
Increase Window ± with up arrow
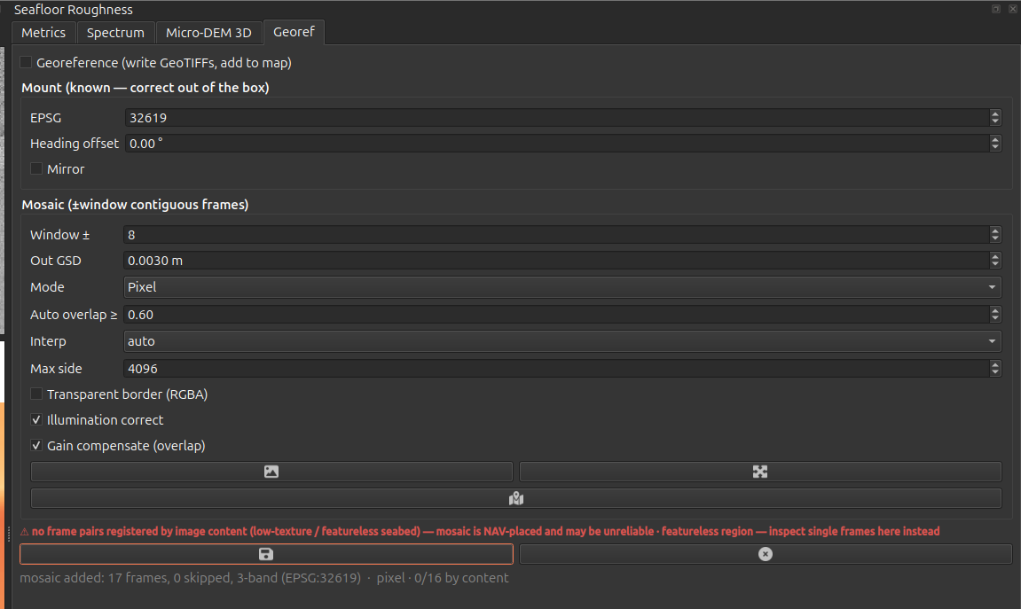coord(995,231)
